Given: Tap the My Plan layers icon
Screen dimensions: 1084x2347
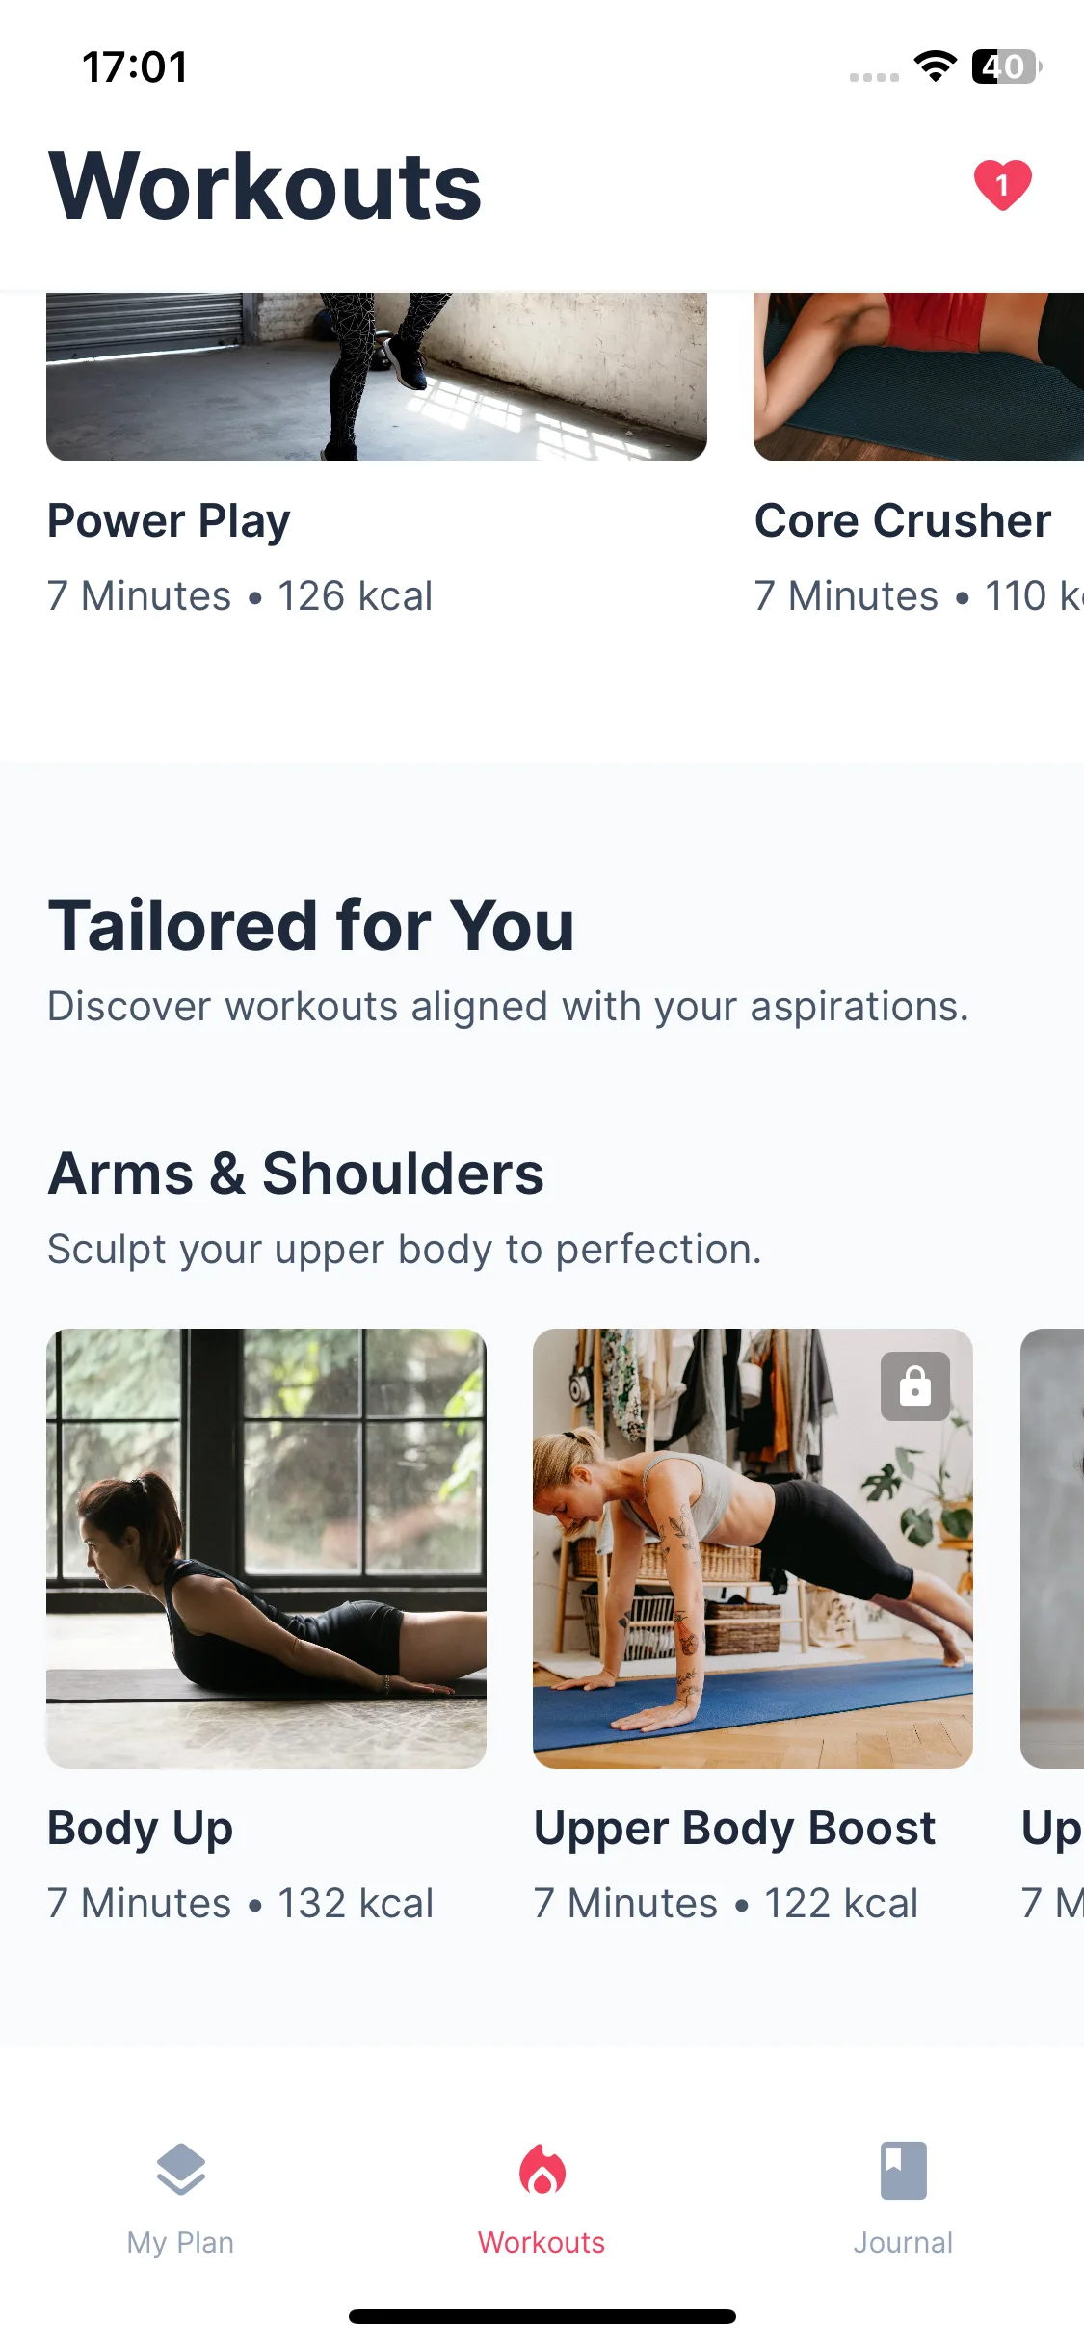Looking at the screenshot, I should pyautogui.click(x=181, y=2170).
